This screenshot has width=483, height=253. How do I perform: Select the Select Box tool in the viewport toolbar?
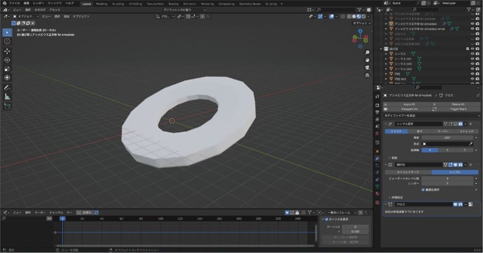[7, 32]
